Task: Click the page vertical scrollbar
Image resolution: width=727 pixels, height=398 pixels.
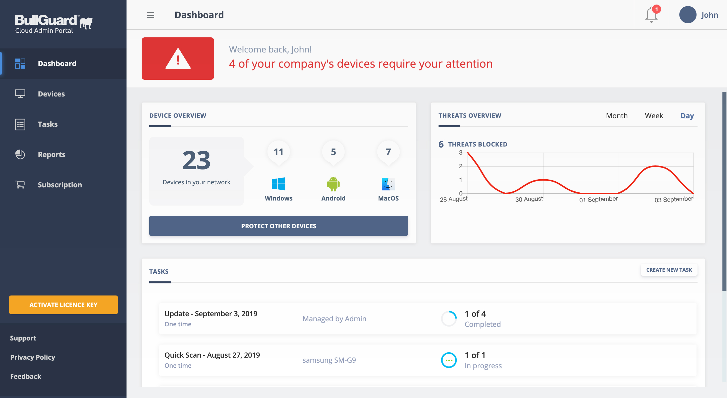Action: coord(724,192)
